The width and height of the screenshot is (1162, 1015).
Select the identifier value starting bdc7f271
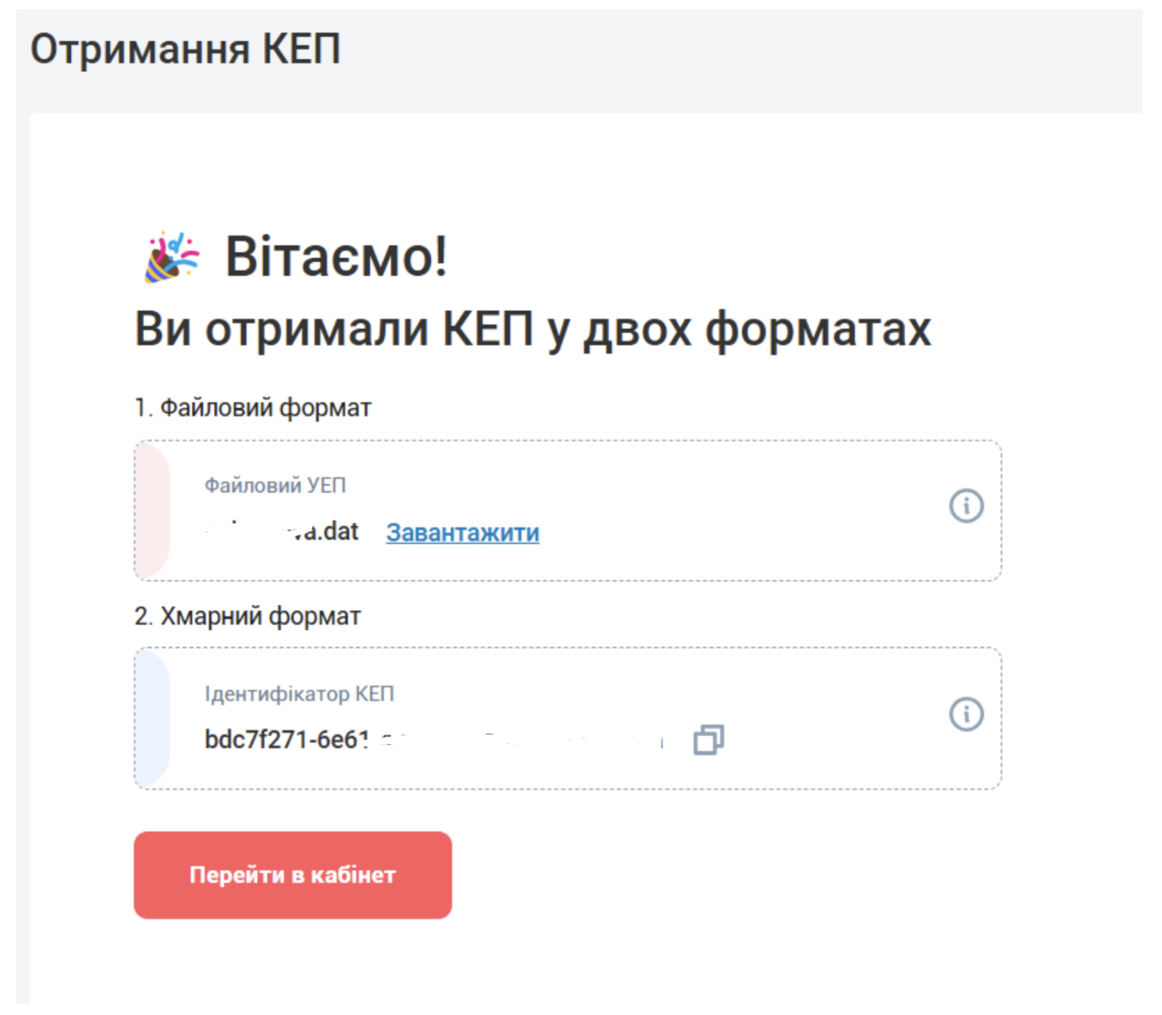coord(286,740)
